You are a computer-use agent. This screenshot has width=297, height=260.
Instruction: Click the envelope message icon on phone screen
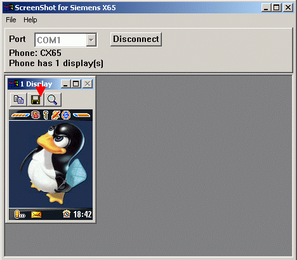click(x=36, y=214)
